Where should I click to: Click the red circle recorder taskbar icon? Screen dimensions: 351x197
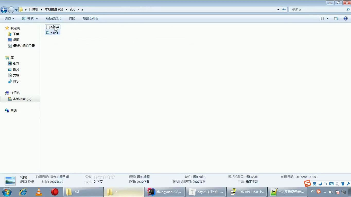55,192
